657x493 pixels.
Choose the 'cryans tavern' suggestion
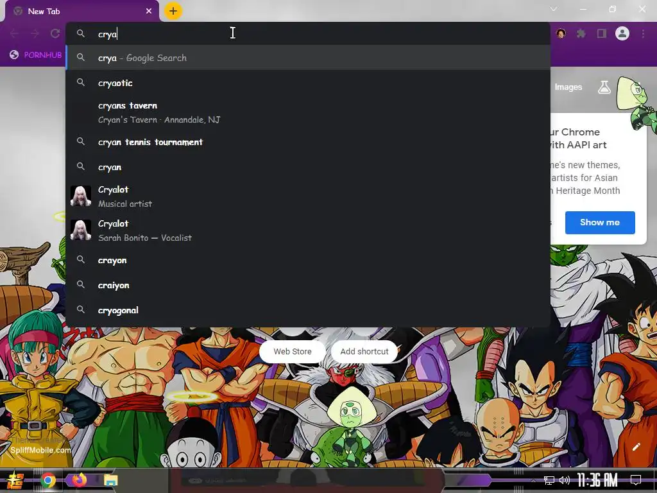click(308, 112)
